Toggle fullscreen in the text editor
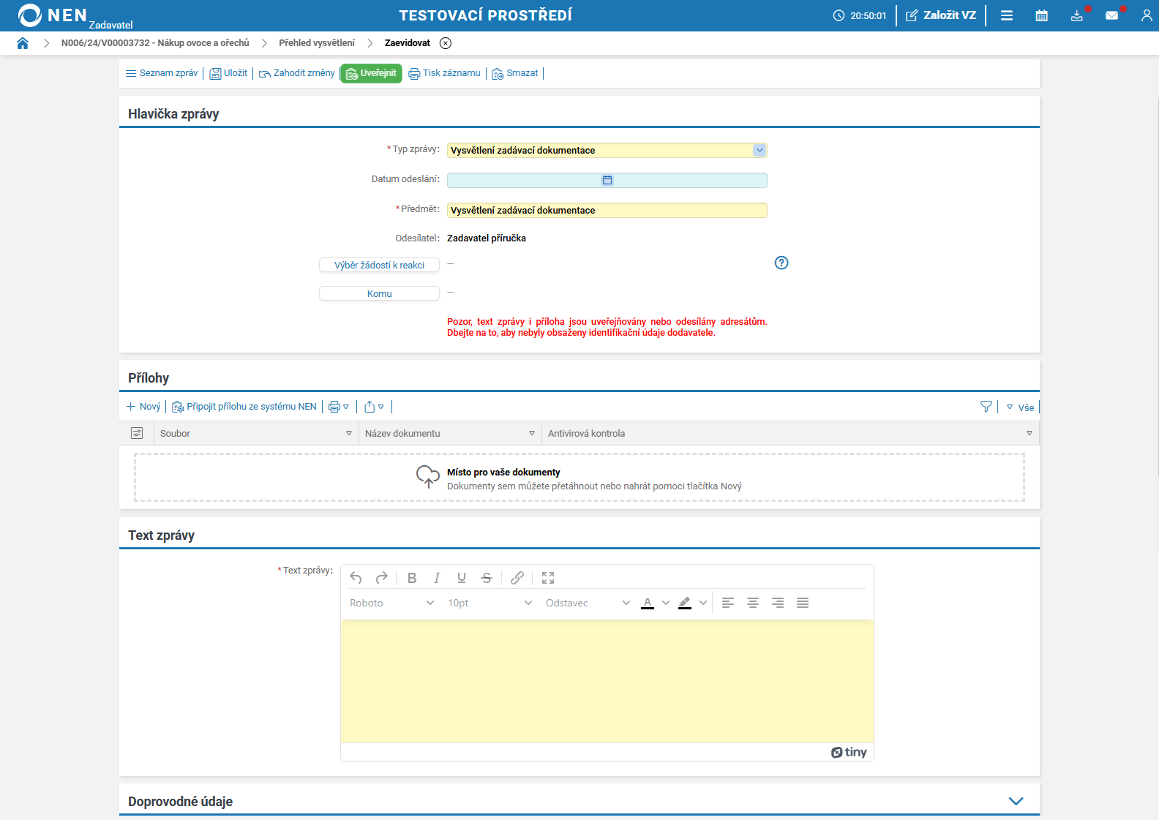 (547, 578)
